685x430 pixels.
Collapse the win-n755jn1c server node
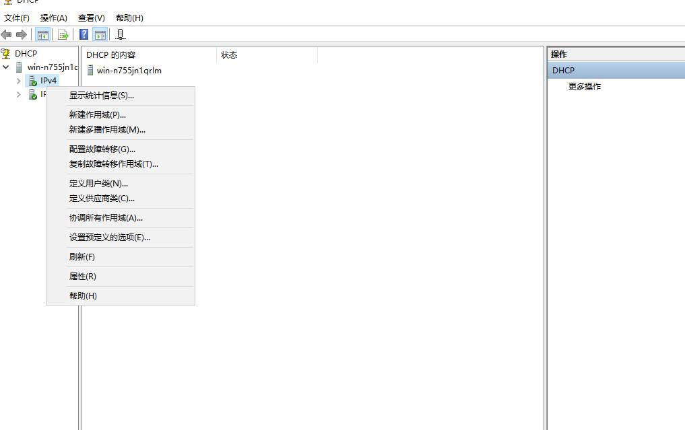[x=6, y=67]
